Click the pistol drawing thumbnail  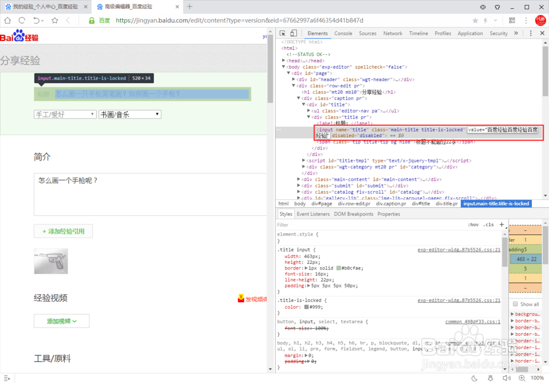pyautogui.click(x=51, y=261)
